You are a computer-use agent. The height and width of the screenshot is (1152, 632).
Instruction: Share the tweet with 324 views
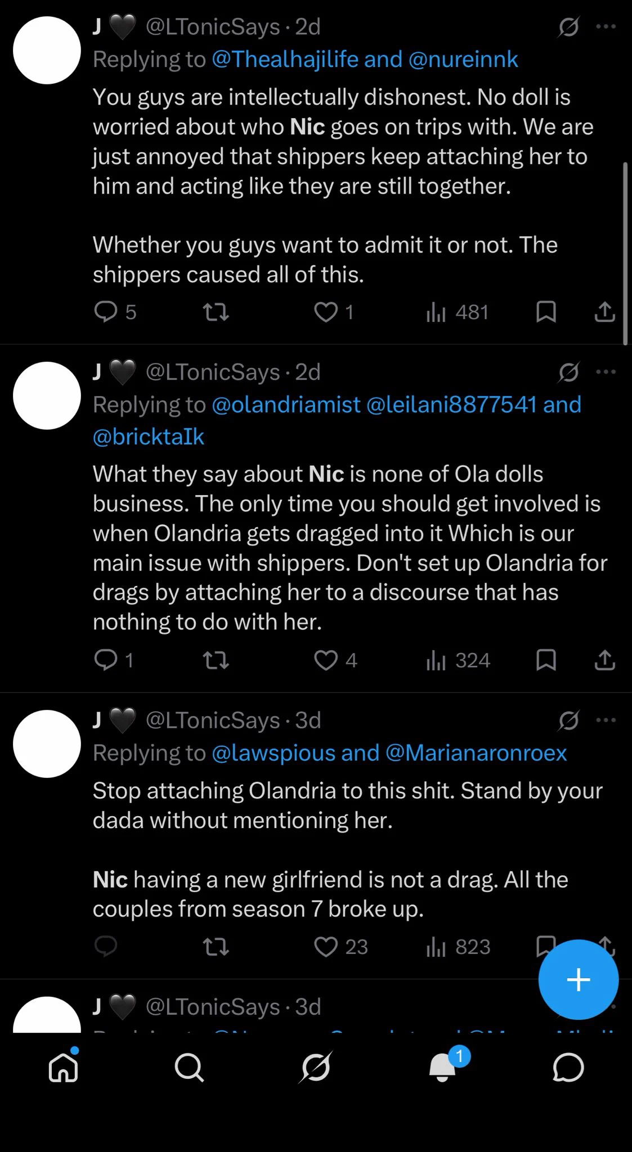605,660
